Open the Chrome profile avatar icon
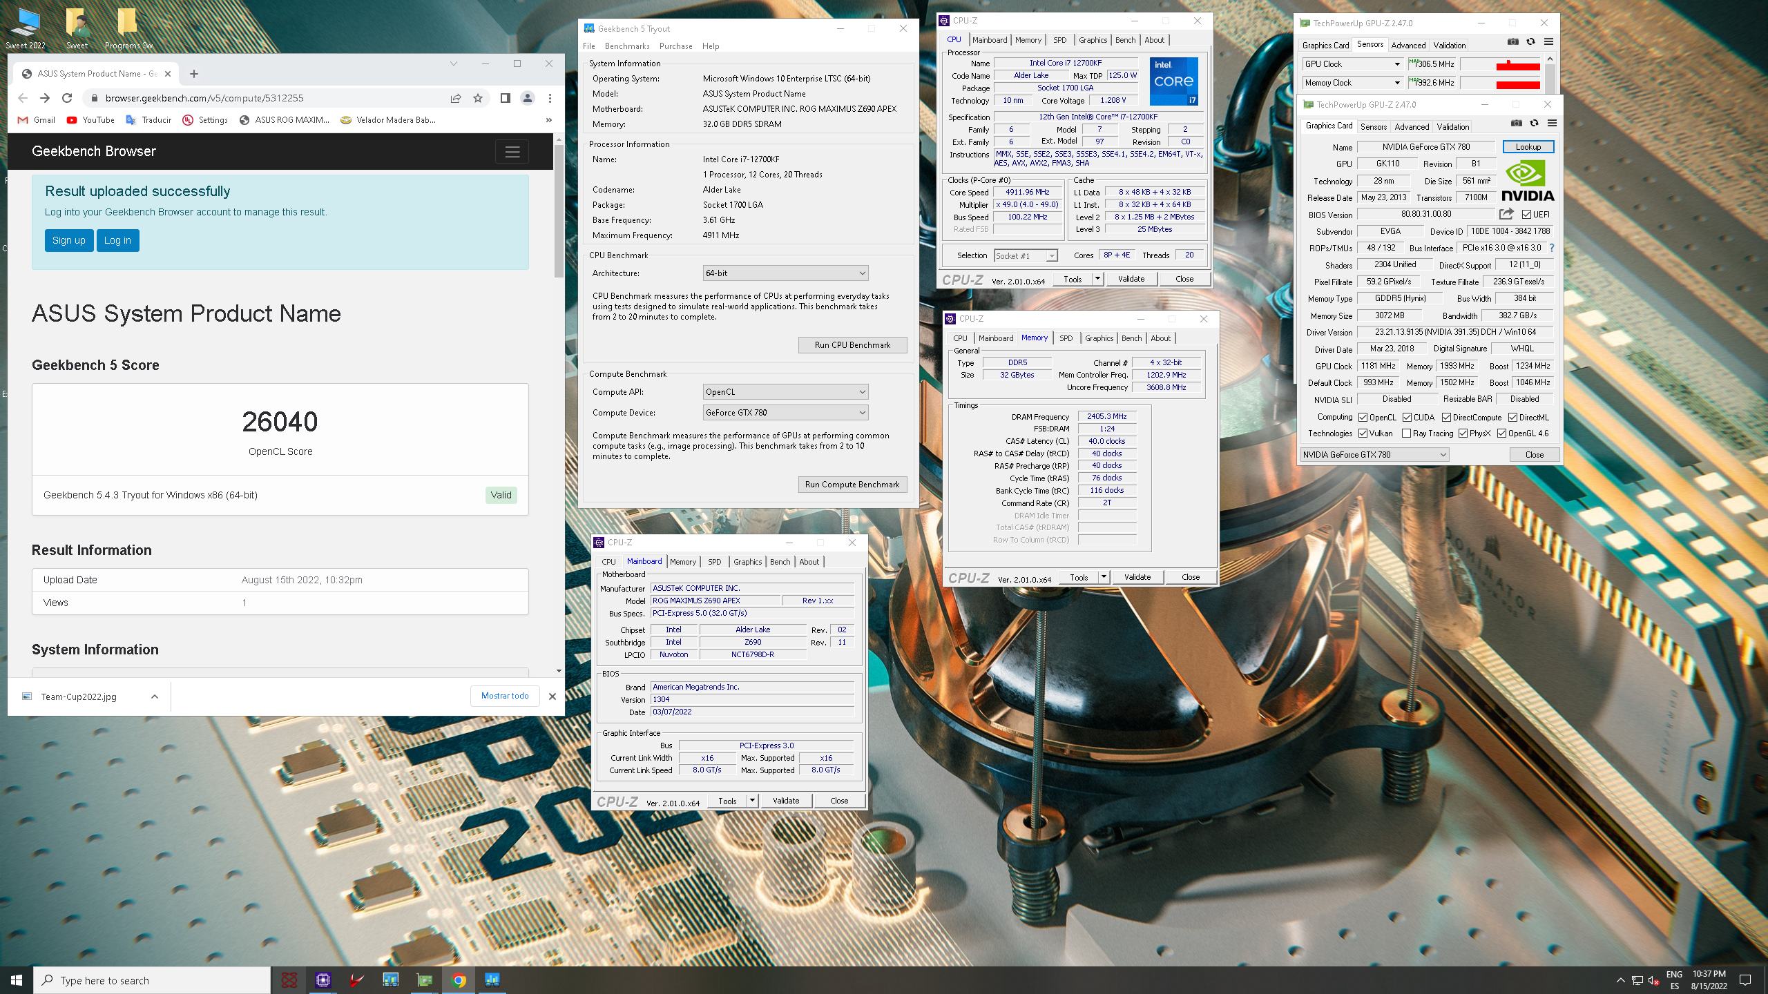 [x=528, y=98]
